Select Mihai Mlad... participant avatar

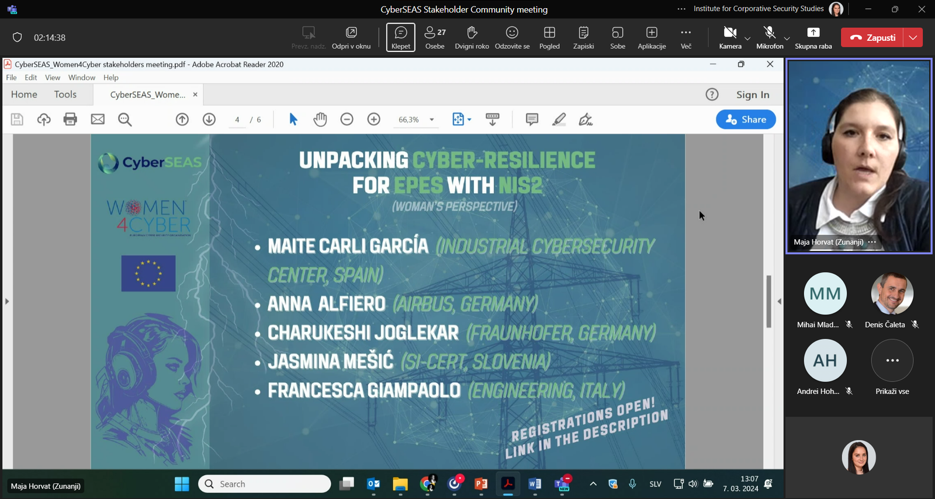click(825, 294)
